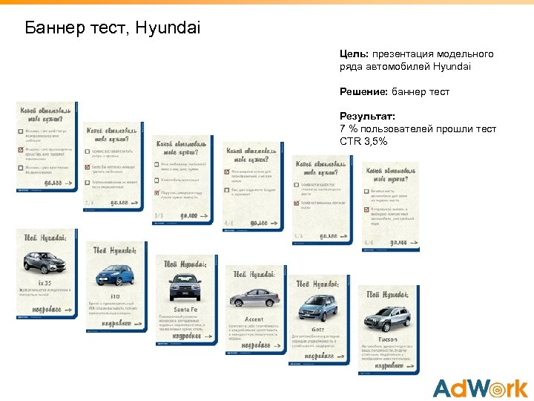Viewport: 534px width, 401px height.
Task: Click the 'CTR 3,5%' text
Action: (363, 141)
